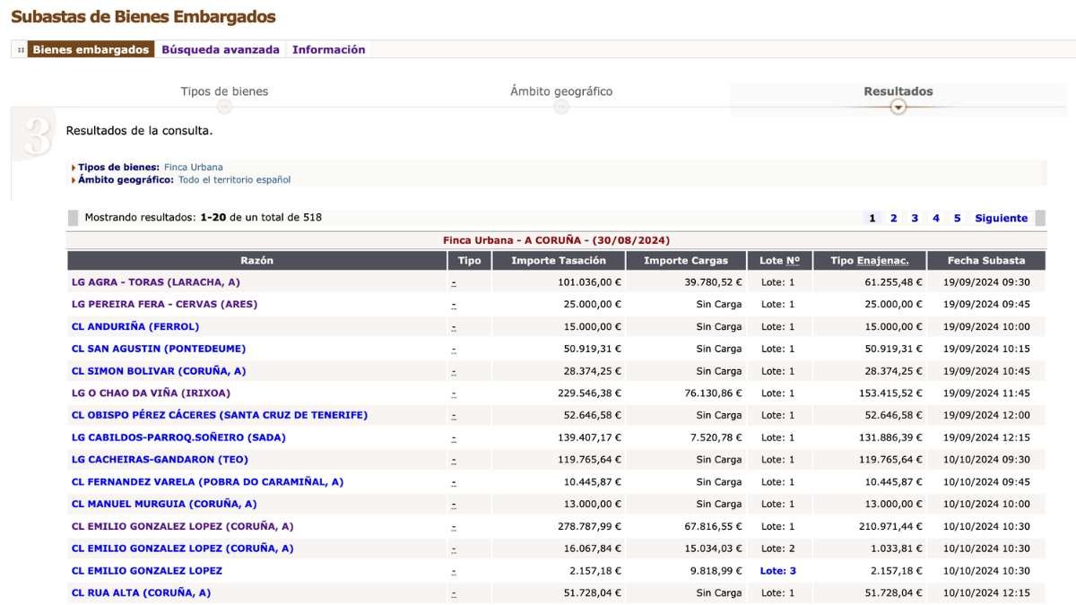This screenshot has width=1076, height=605.
Task: Click the 19/09/2024 12:00 auction date
Action: [x=986, y=415]
